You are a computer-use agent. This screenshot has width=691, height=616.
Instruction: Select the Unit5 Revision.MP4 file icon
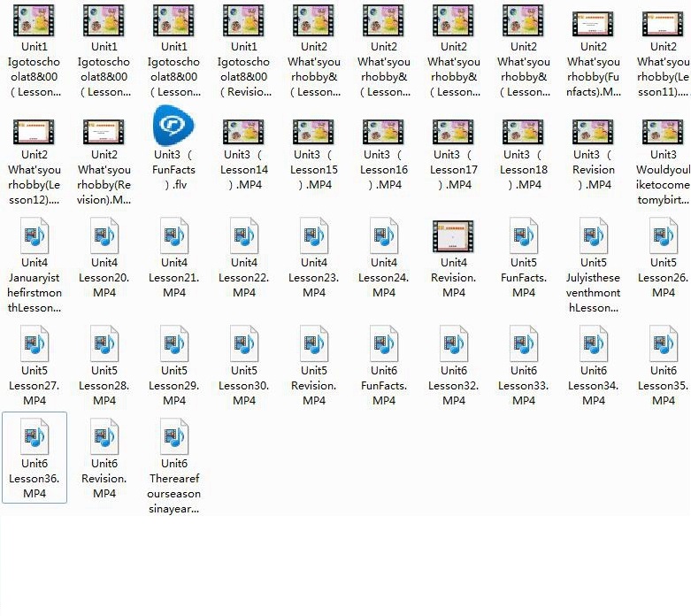point(314,344)
